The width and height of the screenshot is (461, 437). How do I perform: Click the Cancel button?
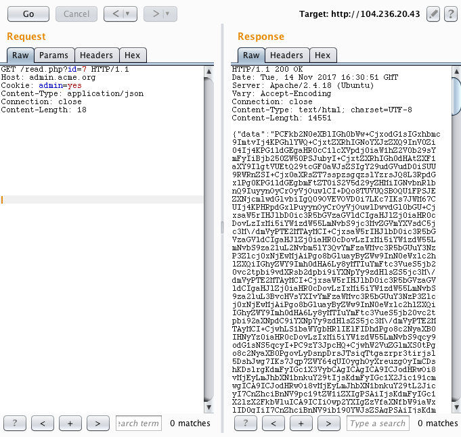point(76,14)
